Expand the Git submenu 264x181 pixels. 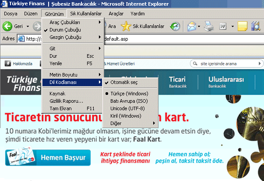pyautogui.click(x=72, y=49)
